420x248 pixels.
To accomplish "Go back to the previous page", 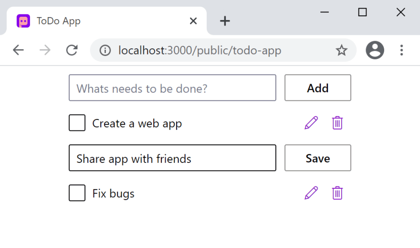I will click(19, 50).
